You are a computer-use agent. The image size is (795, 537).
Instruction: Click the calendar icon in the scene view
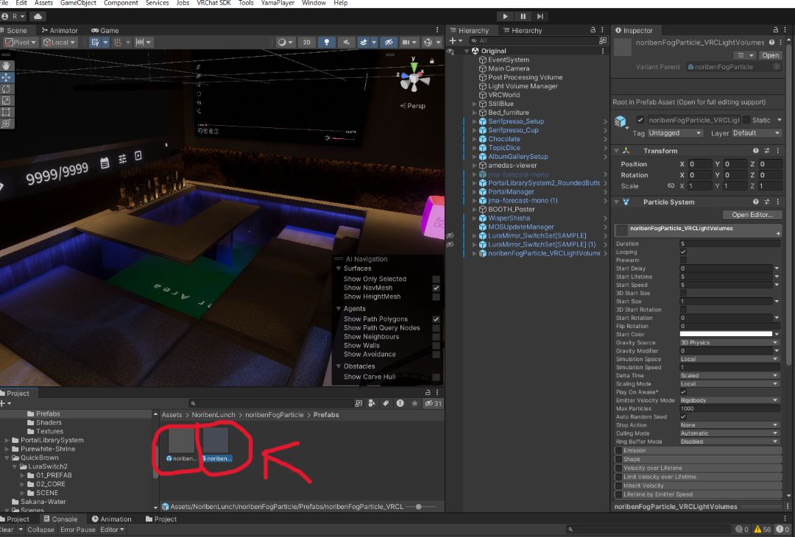click(x=105, y=163)
